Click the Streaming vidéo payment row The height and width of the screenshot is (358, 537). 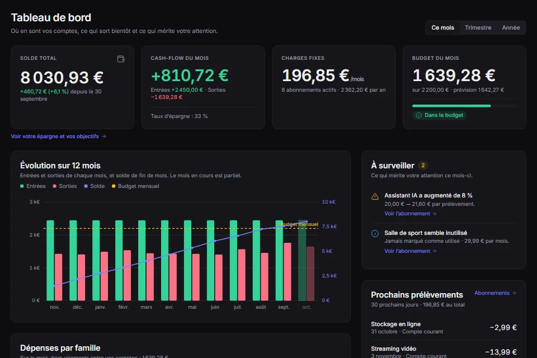pos(444,351)
